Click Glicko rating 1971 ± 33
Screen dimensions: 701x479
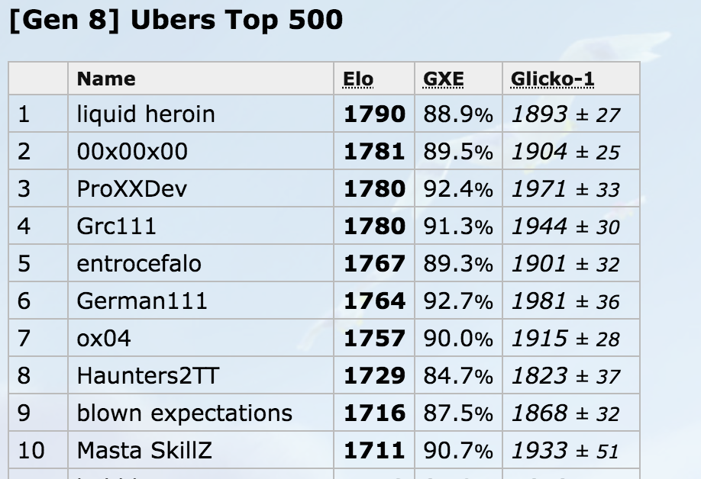[x=566, y=189]
